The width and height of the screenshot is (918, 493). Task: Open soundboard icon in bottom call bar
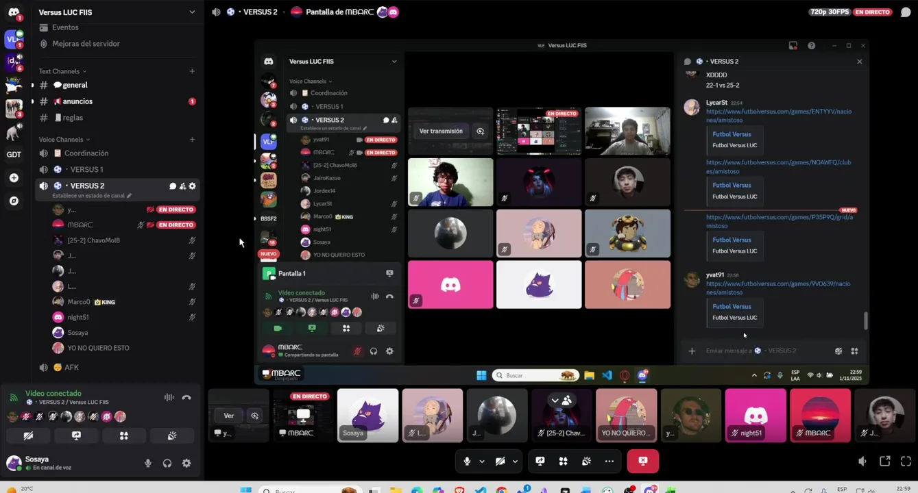pyautogui.click(x=586, y=462)
